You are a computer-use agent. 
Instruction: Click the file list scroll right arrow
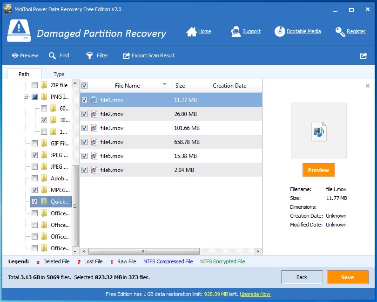[x=258, y=251]
